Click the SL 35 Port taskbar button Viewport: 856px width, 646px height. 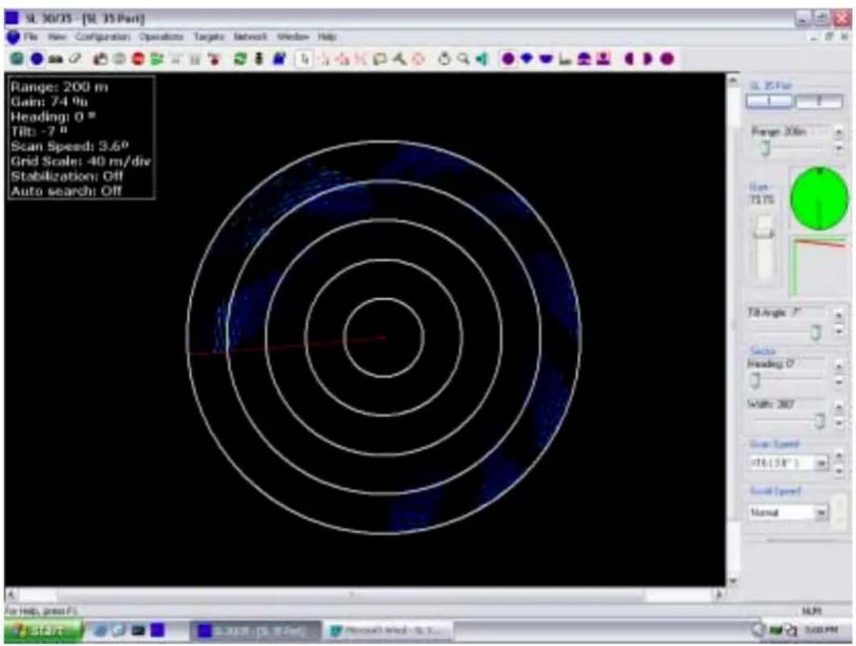tap(256, 631)
